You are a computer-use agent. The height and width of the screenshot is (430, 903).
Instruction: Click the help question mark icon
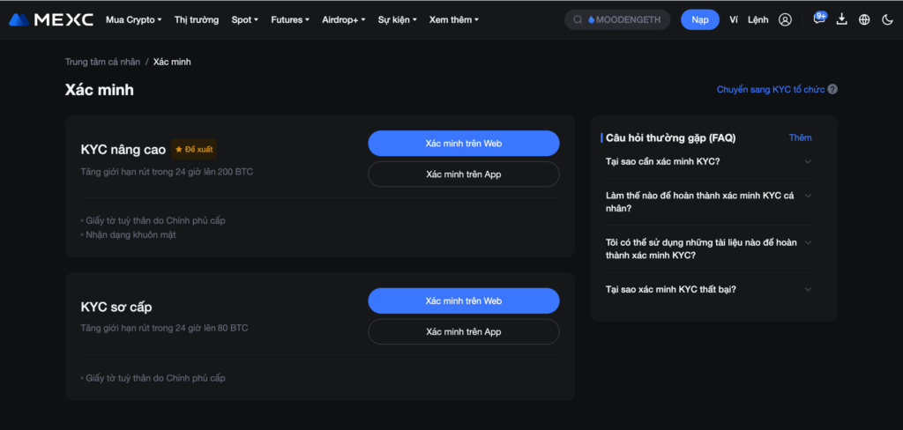832,90
